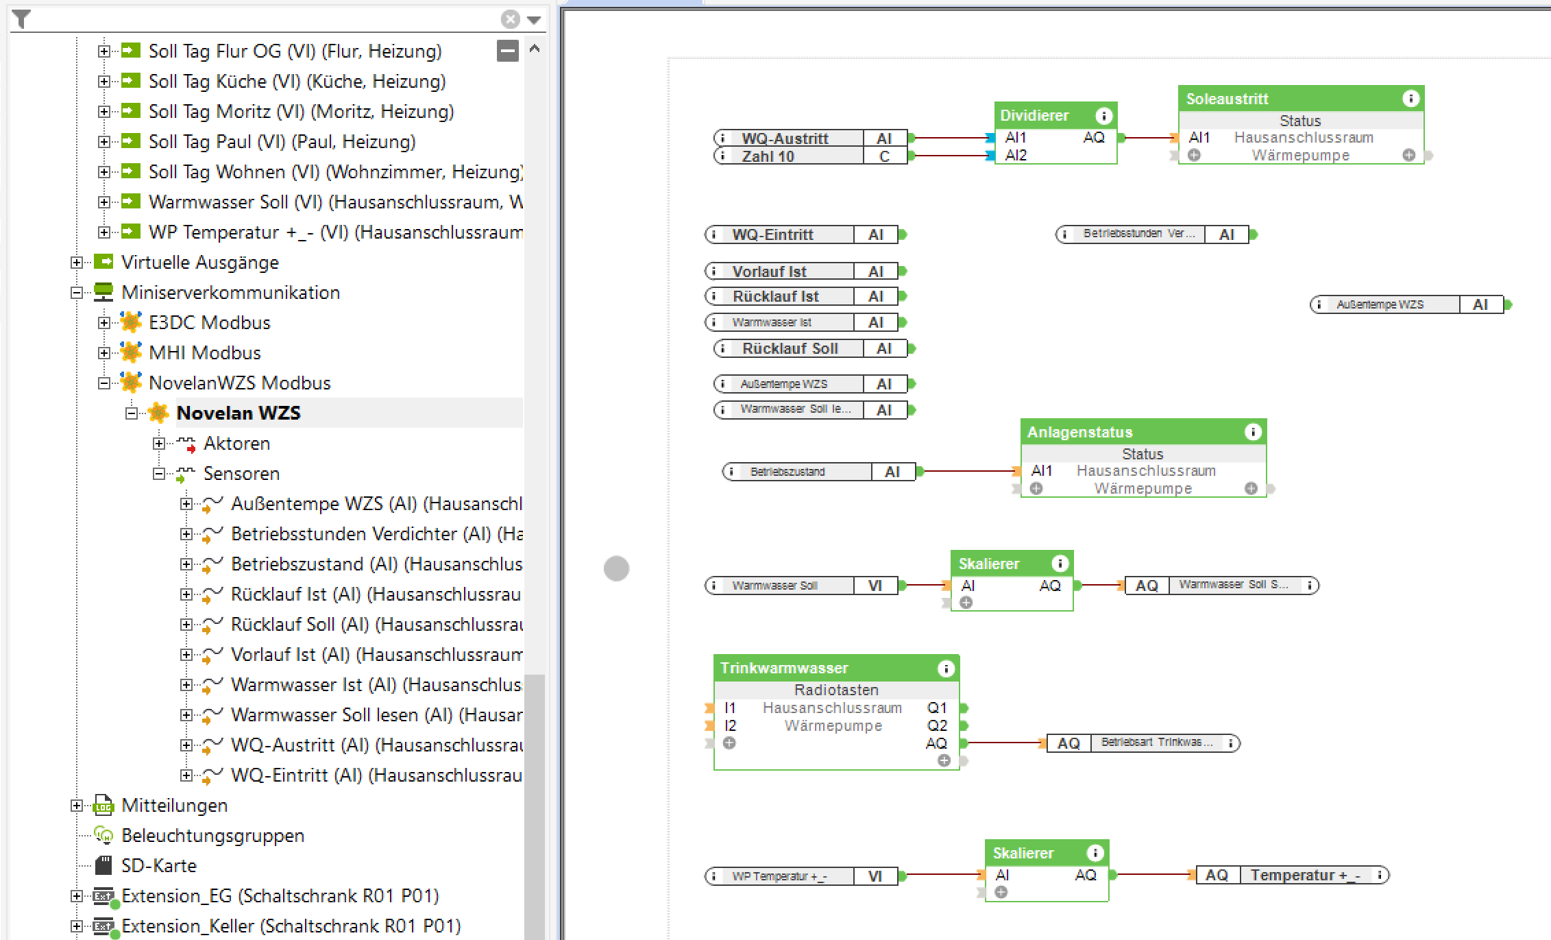Image resolution: width=1551 pixels, height=940 pixels.
Task: Click plus circle on Trinkwarmwasser inputs
Action: point(729,743)
